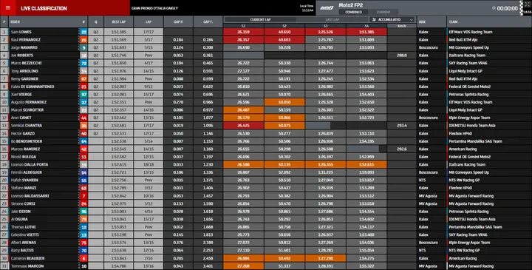This screenshot has width=532, height=270.
Task: Click the Moto2 logo in session header
Action: click(327, 8)
